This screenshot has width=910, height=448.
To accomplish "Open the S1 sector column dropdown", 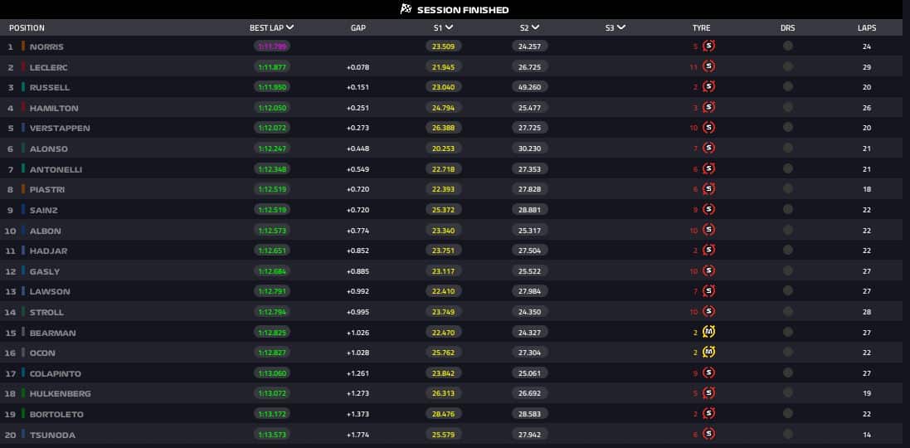I will 450,27.
